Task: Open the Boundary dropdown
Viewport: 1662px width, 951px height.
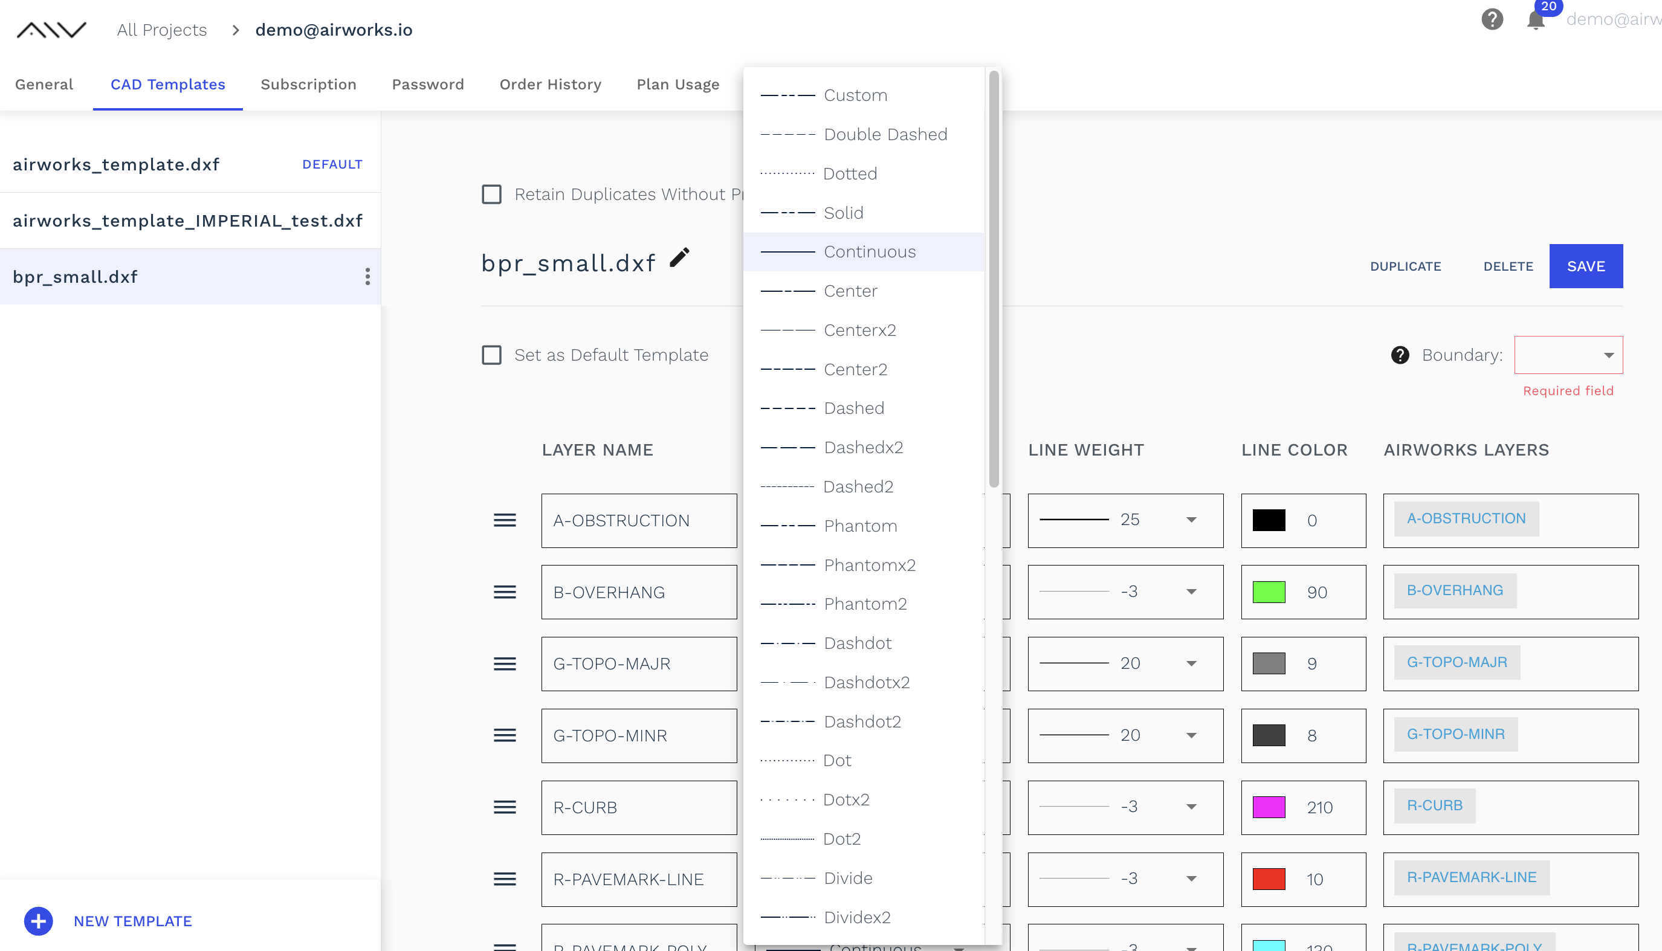Action: point(1568,355)
